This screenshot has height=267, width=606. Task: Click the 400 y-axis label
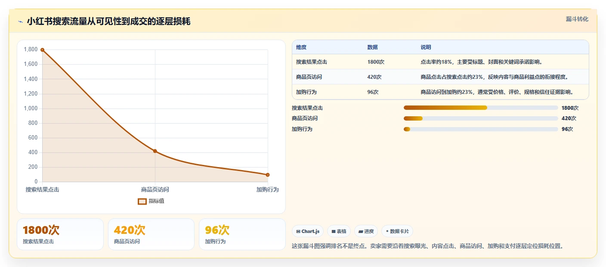pos(33,152)
